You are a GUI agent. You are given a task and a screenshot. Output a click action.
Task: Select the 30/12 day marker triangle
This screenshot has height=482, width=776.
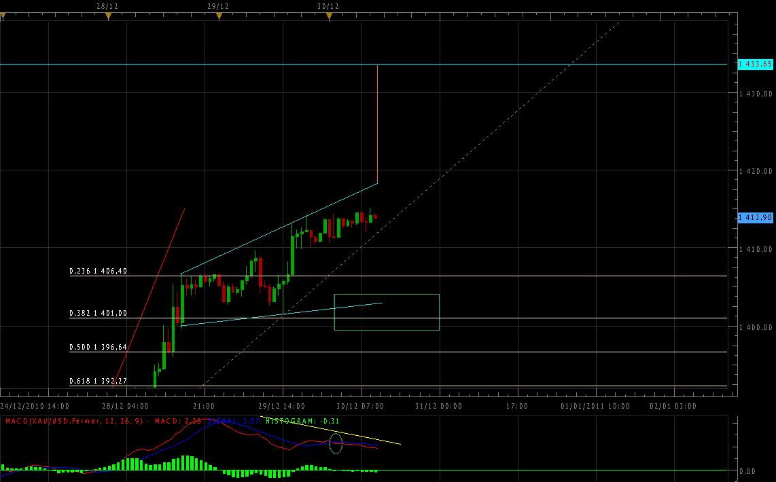[329, 17]
